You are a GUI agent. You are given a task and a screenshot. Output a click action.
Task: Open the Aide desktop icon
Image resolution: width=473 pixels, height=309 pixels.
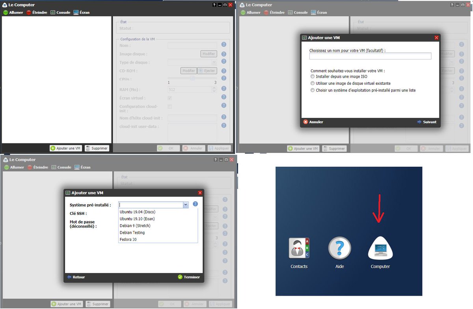pyautogui.click(x=339, y=253)
